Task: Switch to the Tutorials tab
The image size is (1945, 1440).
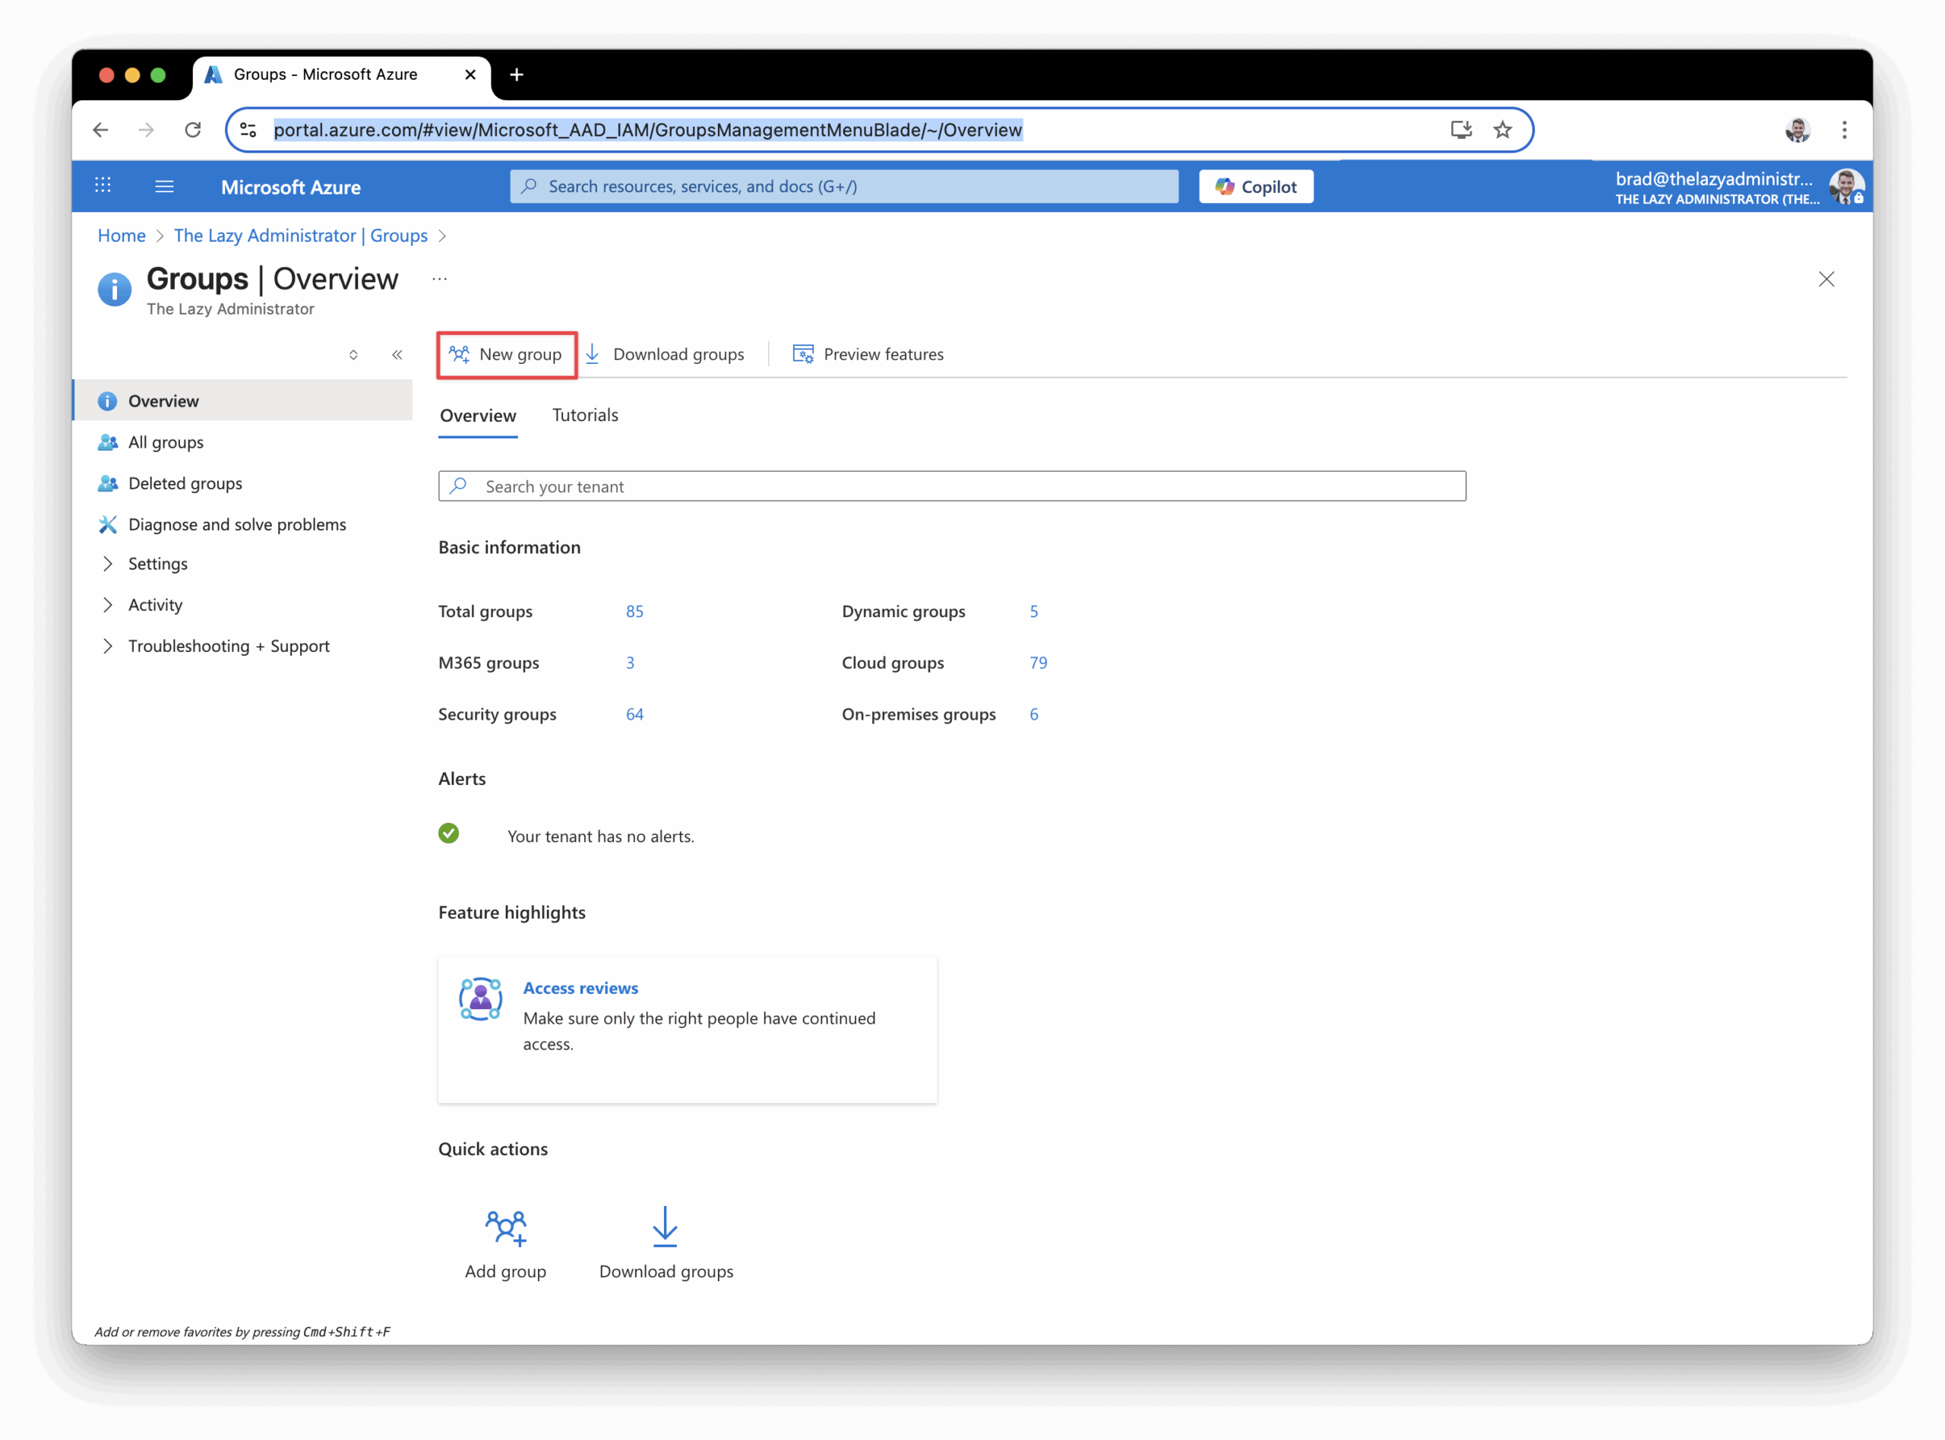Action: tap(585, 415)
